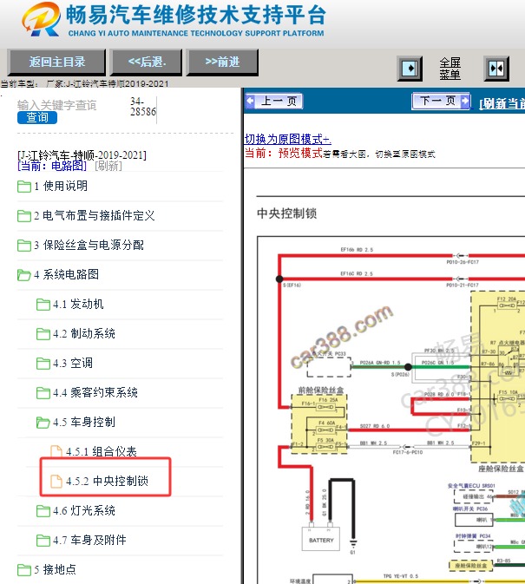
Task: Open 4.3 空调 subsection
Action: click(73, 363)
